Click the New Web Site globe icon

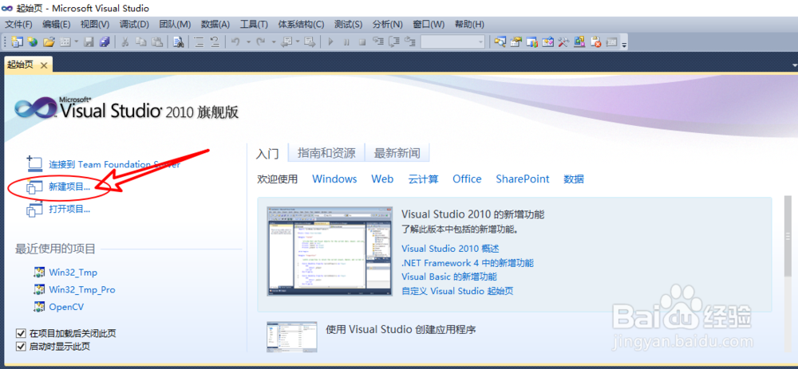[33, 42]
